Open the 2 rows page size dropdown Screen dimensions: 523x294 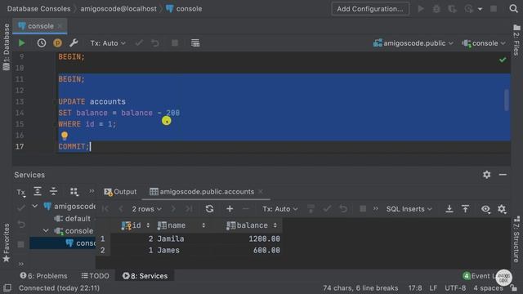click(147, 209)
